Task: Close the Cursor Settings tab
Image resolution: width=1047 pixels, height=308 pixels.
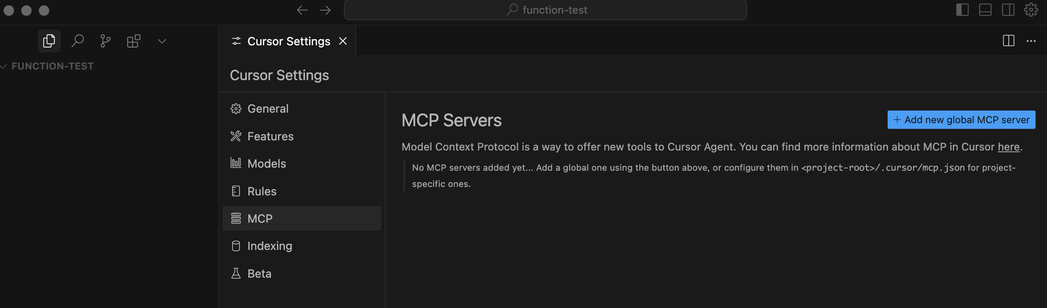Action: coord(343,41)
